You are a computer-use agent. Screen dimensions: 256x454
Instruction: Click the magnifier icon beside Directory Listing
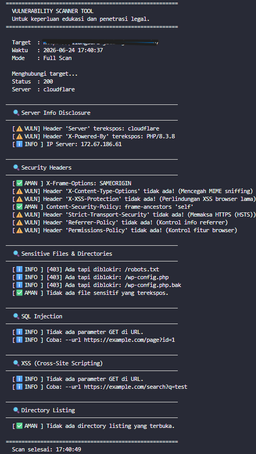pyautogui.click(x=16, y=410)
